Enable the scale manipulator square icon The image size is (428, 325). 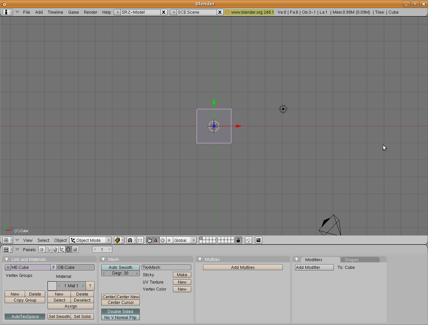[x=169, y=240]
